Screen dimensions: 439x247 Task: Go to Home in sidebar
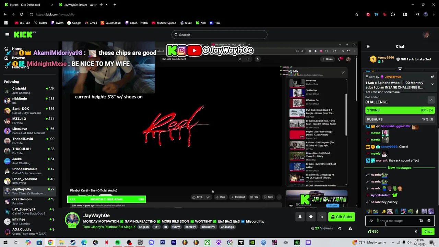pyautogui.click(x=17, y=49)
